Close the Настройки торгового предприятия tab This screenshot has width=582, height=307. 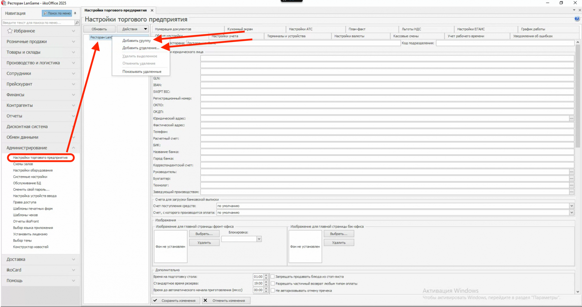[x=152, y=10]
